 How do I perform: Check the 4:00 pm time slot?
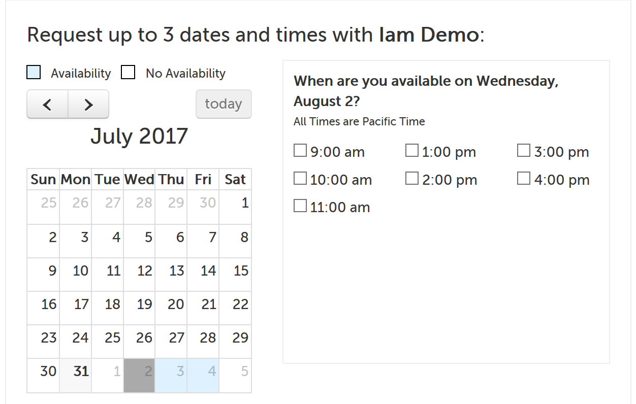point(523,178)
